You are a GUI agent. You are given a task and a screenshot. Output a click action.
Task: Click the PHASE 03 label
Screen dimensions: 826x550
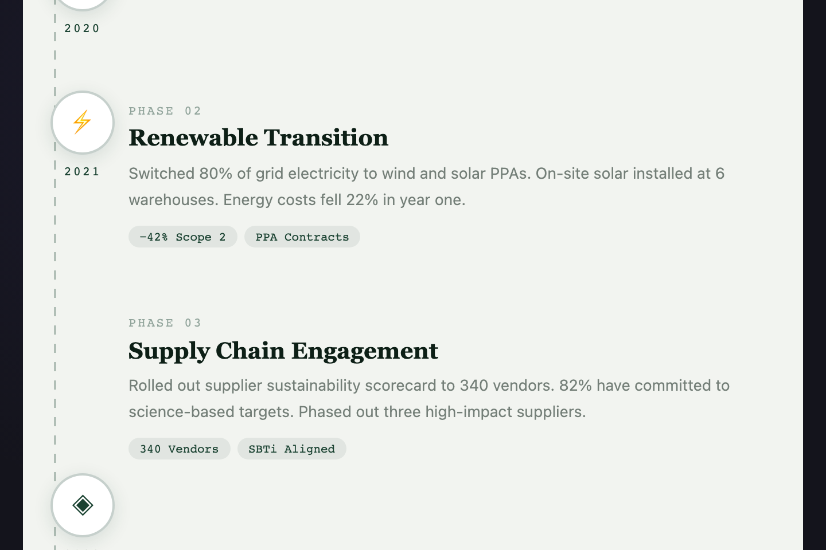(x=165, y=323)
